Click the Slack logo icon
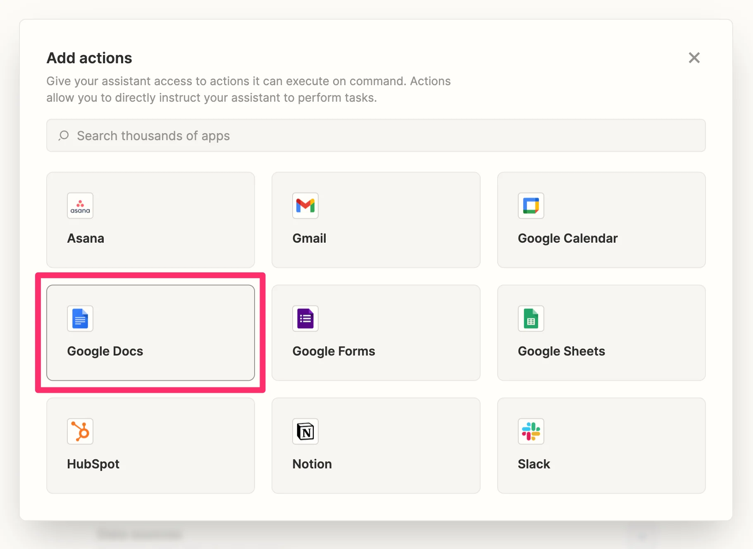This screenshot has width=753, height=549. [531, 431]
